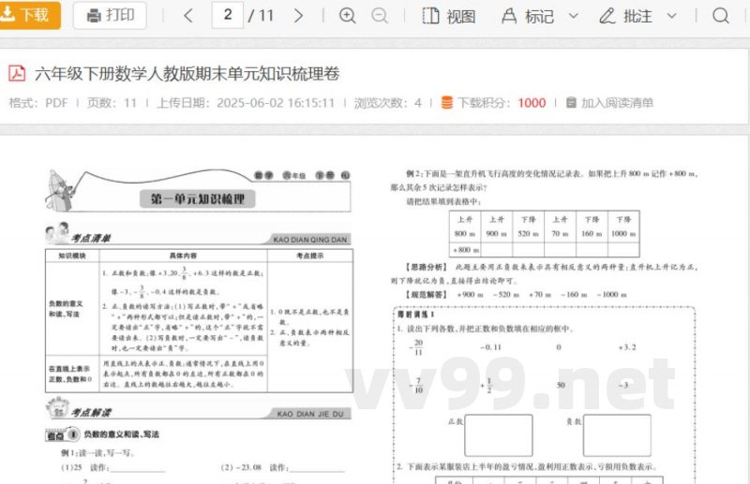Click the page number input field
This screenshot has height=484, width=750.
pos(228,15)
